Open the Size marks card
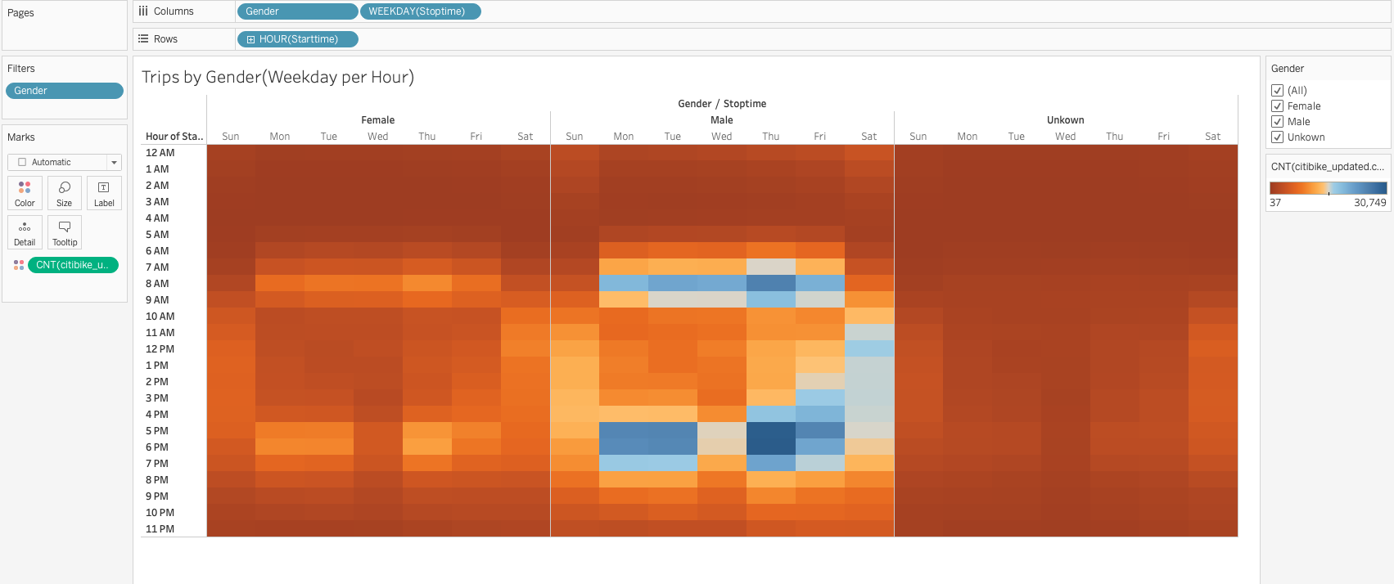 (64, 193)
